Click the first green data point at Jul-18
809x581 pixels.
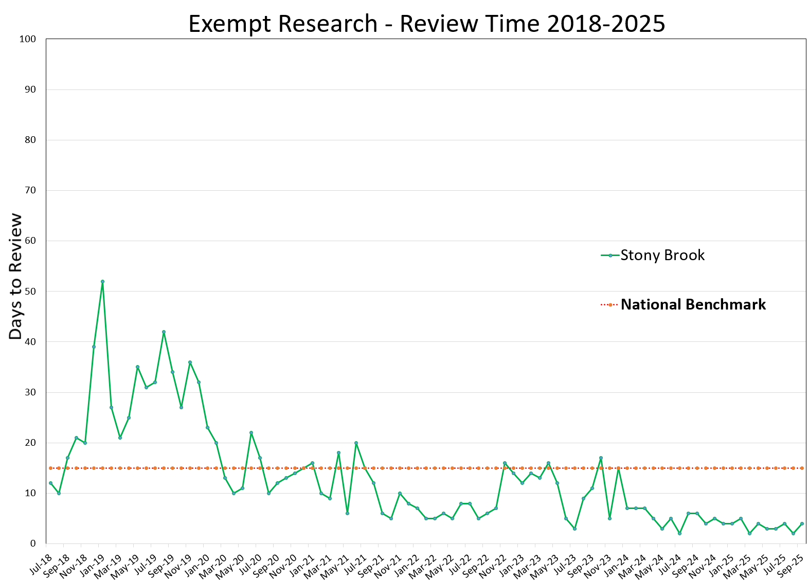pyautogui.click(x=50, y=483)
